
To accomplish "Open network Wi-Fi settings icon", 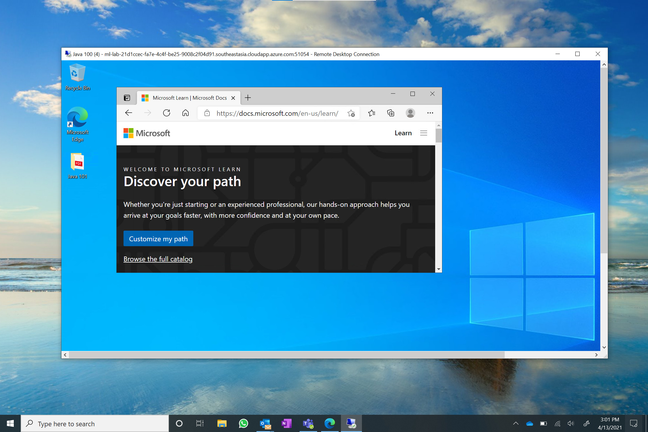I will click(558, 423).
